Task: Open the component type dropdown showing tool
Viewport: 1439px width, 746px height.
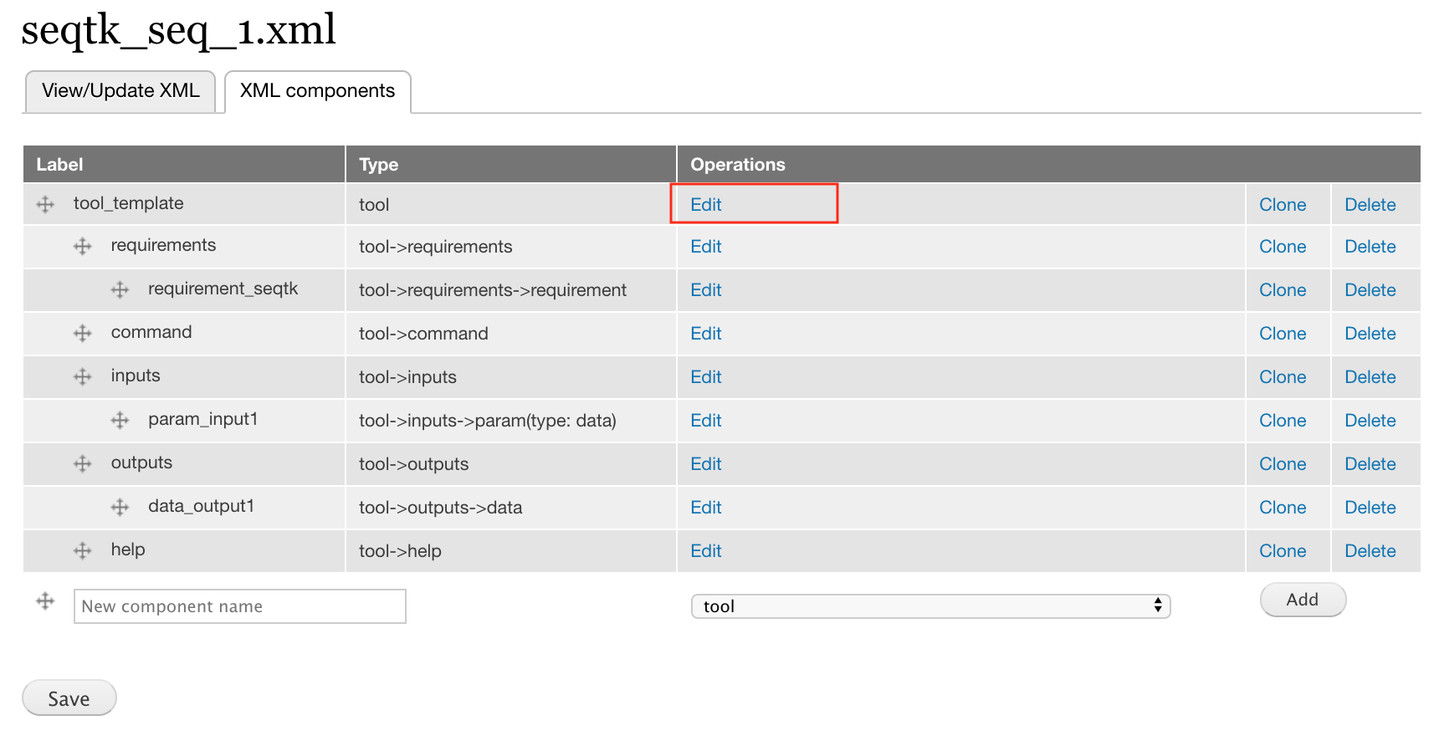Action: point(930,606)
